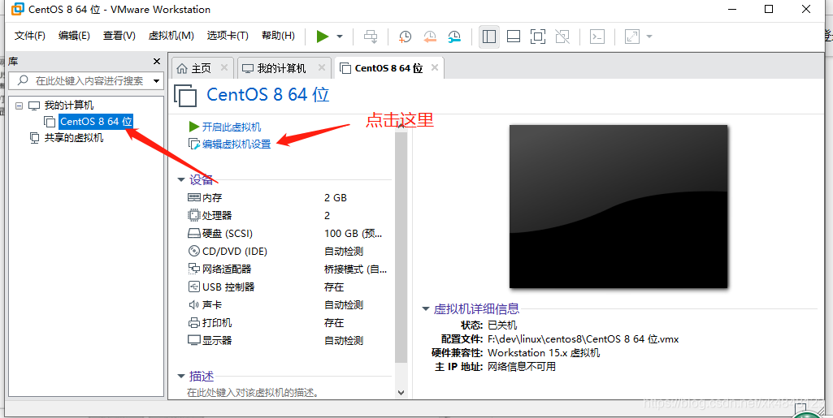Viewport: 833px width, 418px height.
Task: Click 编辑虚拟机设置 link
Action: 236,144
